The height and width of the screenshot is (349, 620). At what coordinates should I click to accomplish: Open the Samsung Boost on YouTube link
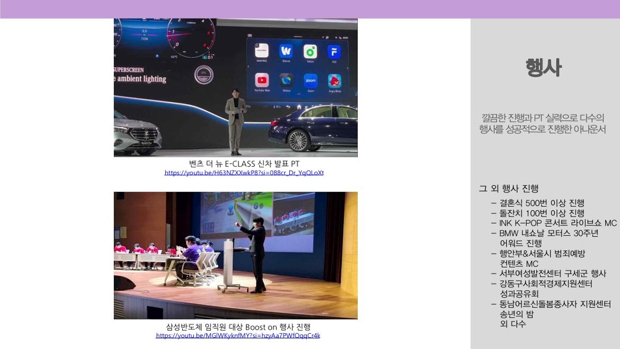[x=238, y=336]
